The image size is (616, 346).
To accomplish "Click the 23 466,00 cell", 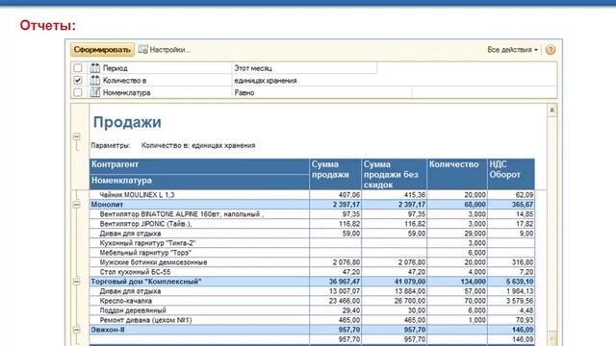I will (335, 301).
